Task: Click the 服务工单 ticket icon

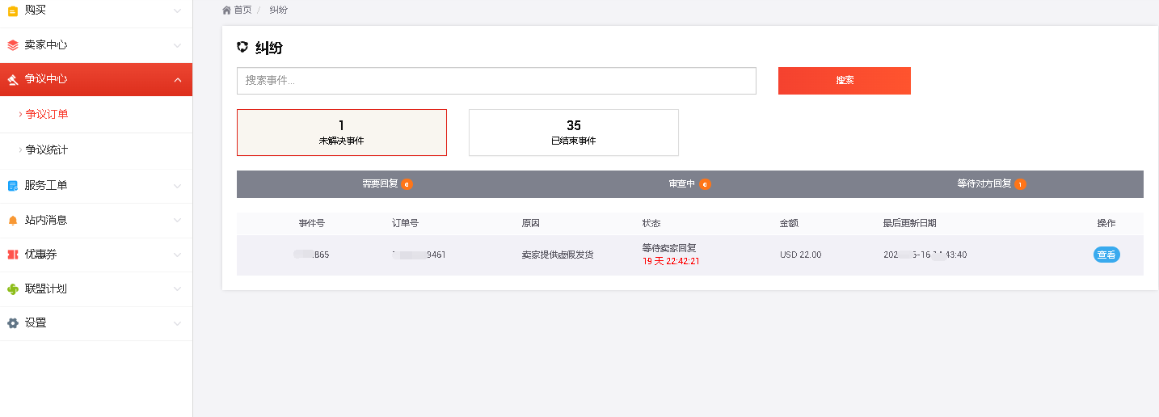Action: [x=12, y=186]
